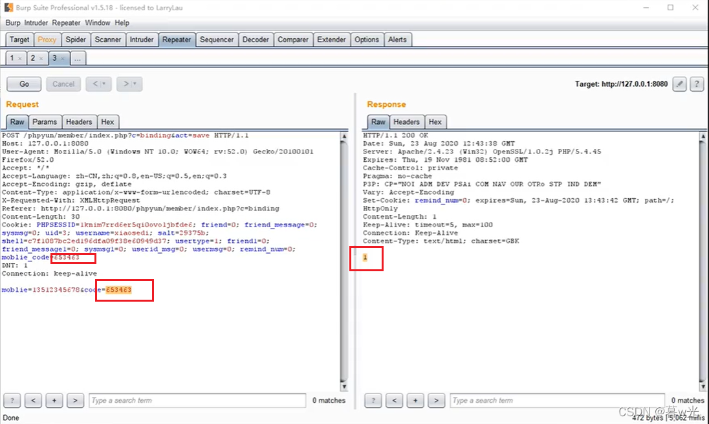Select response Raw view tab
709x424 pixels.
tap(378, 122)
